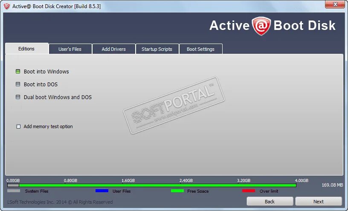Viewport: 348px width, 211px height.
Task: Click the red Over limit legend swatch
Action: (x=249, y=191)
